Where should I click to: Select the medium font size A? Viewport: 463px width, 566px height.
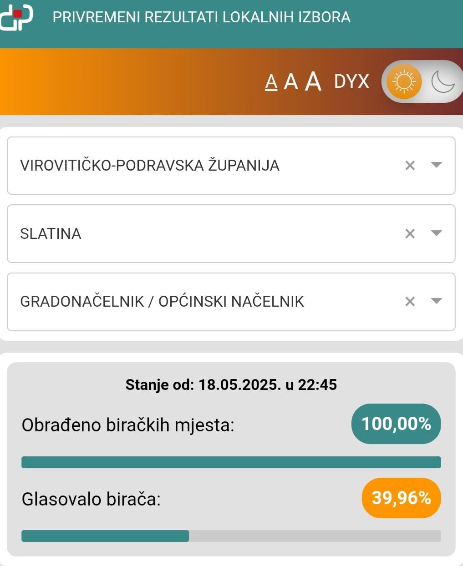(291, 82)
